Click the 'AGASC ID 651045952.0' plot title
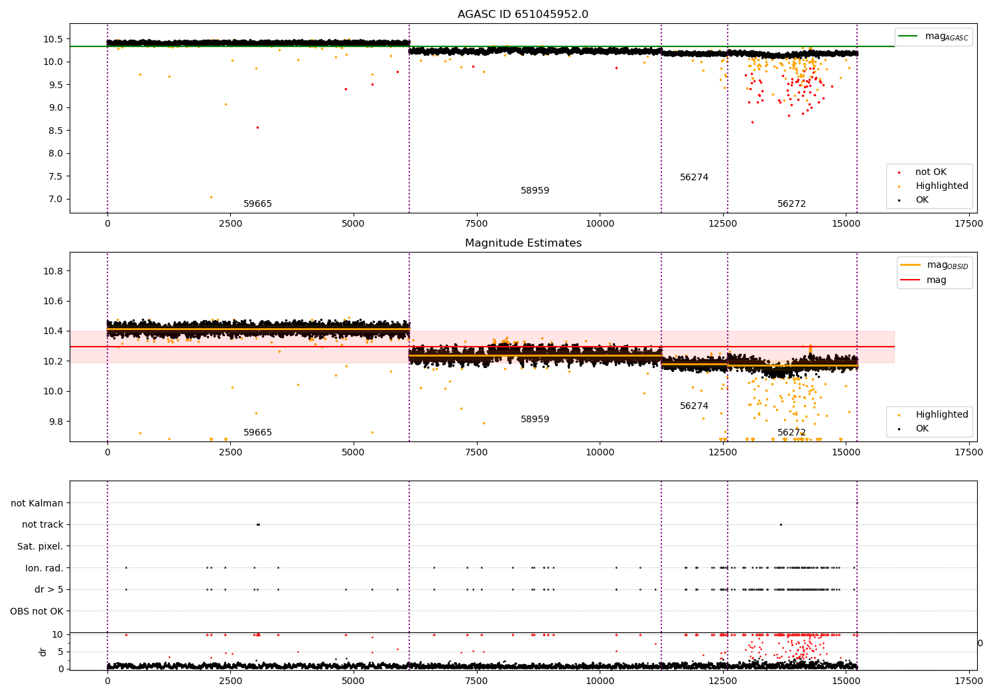 (523, 15)
